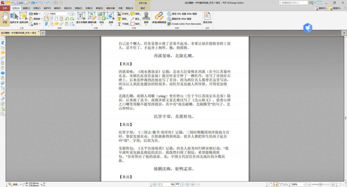Switch to the View (视图) ribbon tab
This screenshot has height=187, width=347.
26,8
